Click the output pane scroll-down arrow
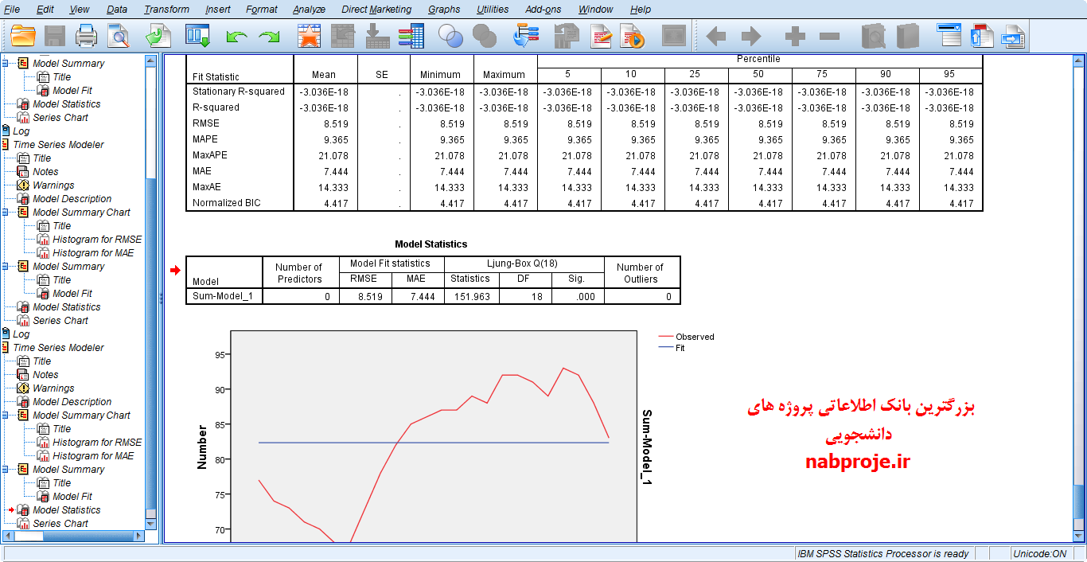Viewport: 1087px width, 562px height. coord(1079,537)
